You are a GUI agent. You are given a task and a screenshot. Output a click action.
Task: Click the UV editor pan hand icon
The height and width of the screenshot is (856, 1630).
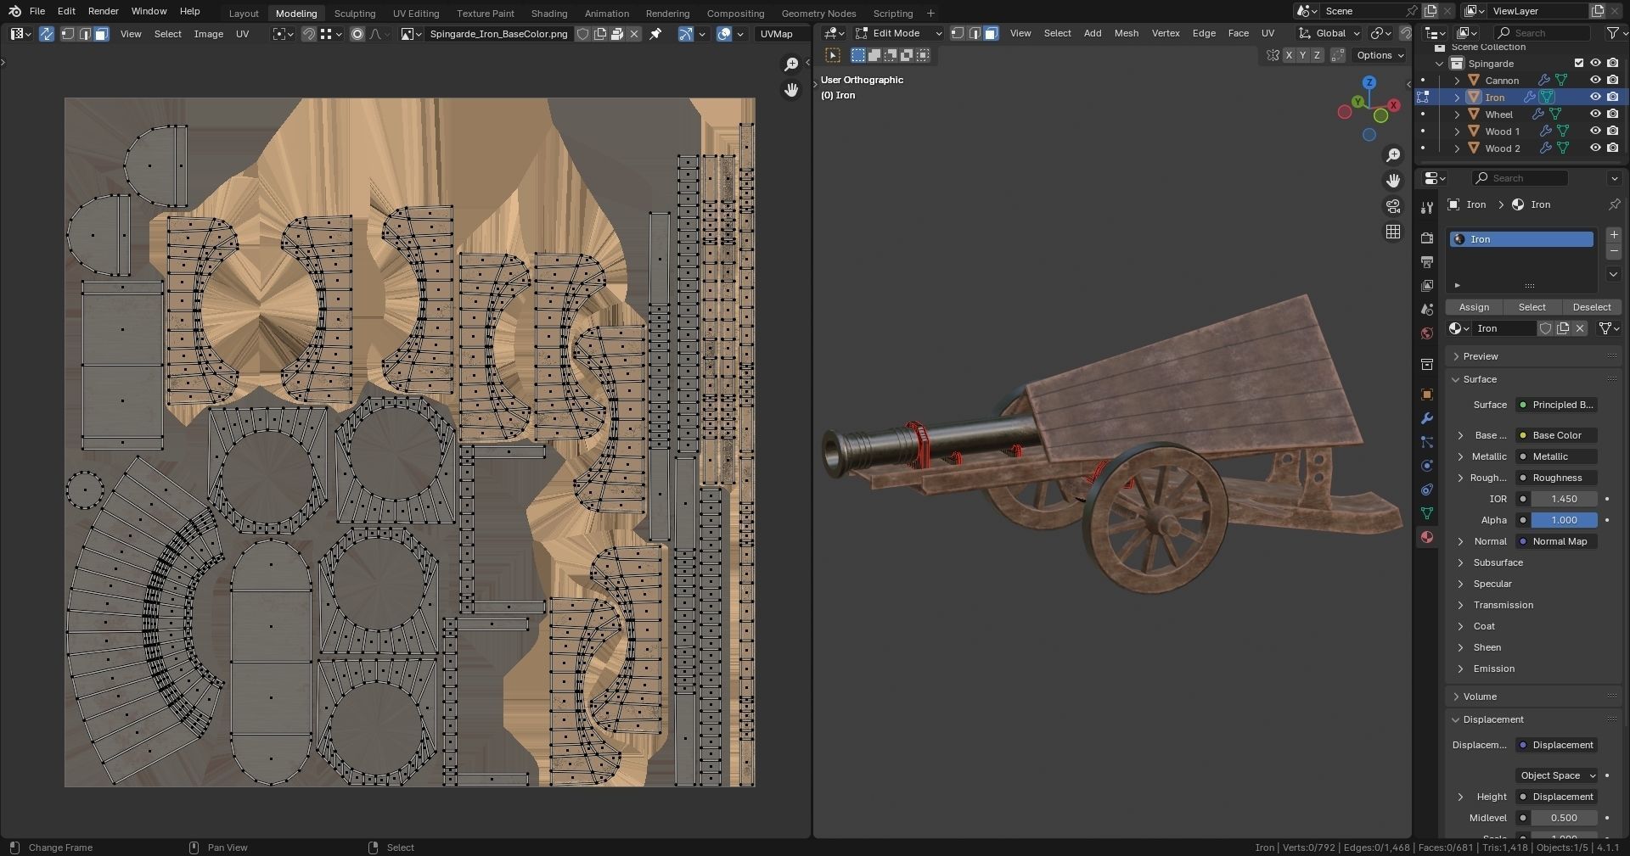[x=791, y=90]
